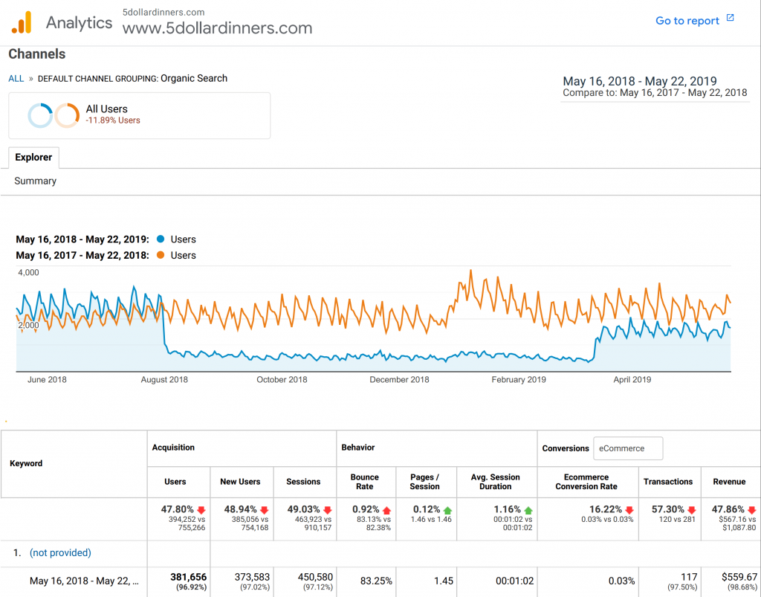Image resolution: width=761 pixels, height=597 pixels.
Task: Click the external link icon beside Go to report
Action: [x=730, y=18]
